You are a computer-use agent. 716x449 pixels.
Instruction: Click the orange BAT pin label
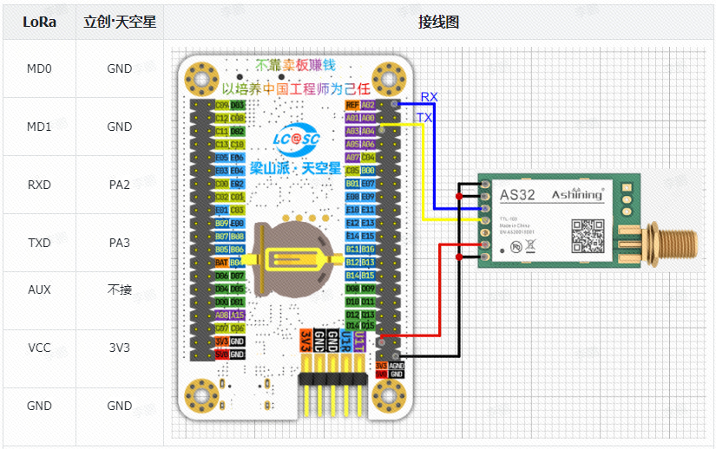pyautogui.click(x=221, y=262)
